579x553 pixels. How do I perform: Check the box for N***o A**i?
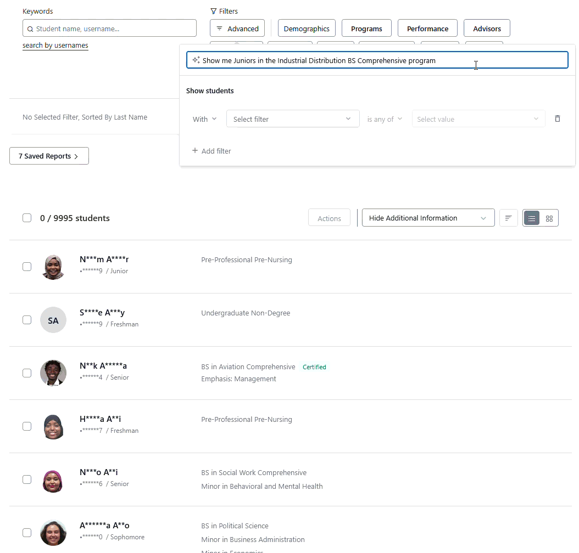pos(27,479)
